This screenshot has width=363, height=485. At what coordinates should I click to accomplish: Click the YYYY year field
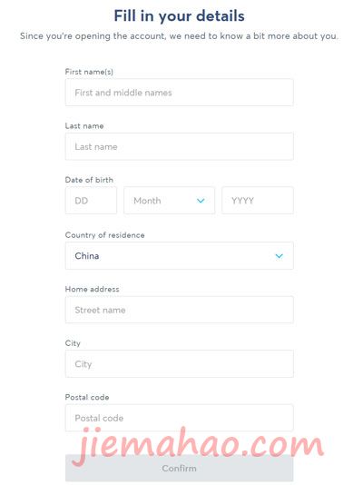(258, 201)
